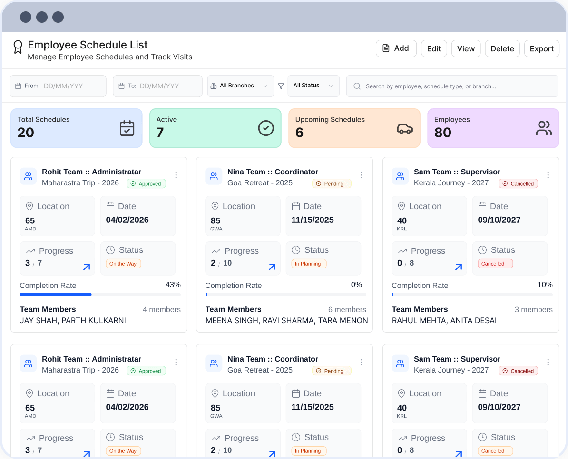Click the people icon on Employees card
The height and width of the screenshot is (459, 568).
(544, 128)
